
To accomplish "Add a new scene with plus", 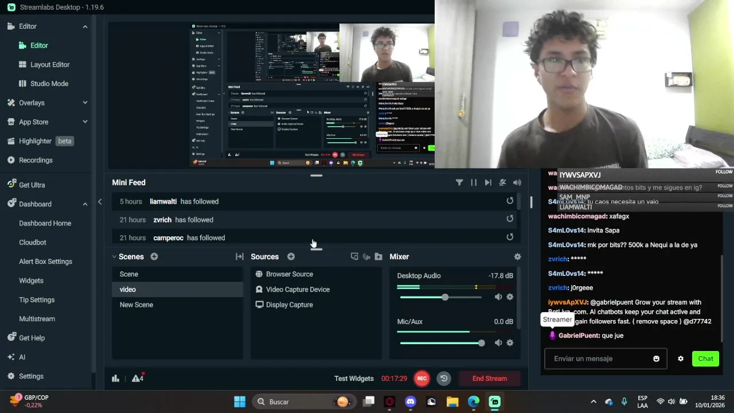I will tap(154, 256).
